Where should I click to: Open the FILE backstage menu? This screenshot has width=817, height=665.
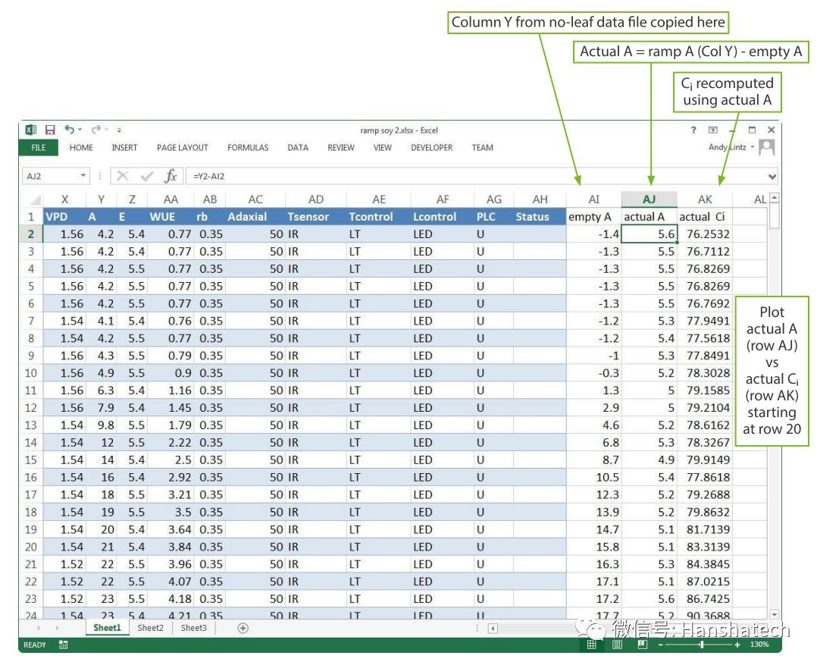[x=39, y=148]
